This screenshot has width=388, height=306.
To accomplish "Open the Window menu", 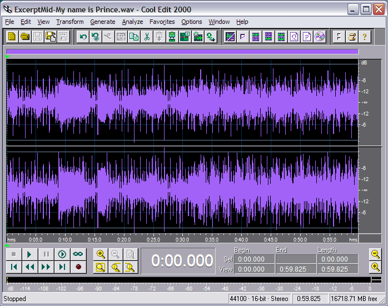I will pos(219,22).
